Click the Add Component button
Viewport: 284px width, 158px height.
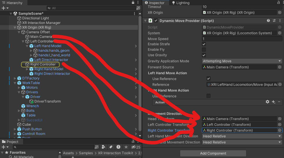[213, 153]
